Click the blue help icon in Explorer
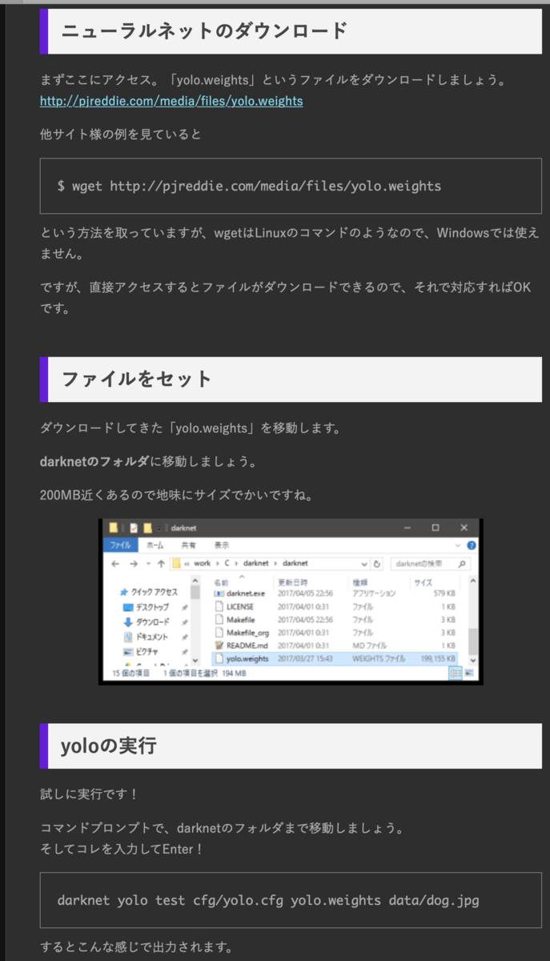 (x=471, y=545)
